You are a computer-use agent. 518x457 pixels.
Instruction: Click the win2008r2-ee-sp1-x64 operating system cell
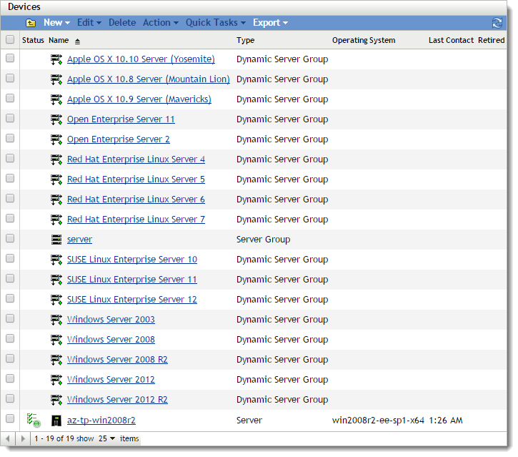pos(378,421)
